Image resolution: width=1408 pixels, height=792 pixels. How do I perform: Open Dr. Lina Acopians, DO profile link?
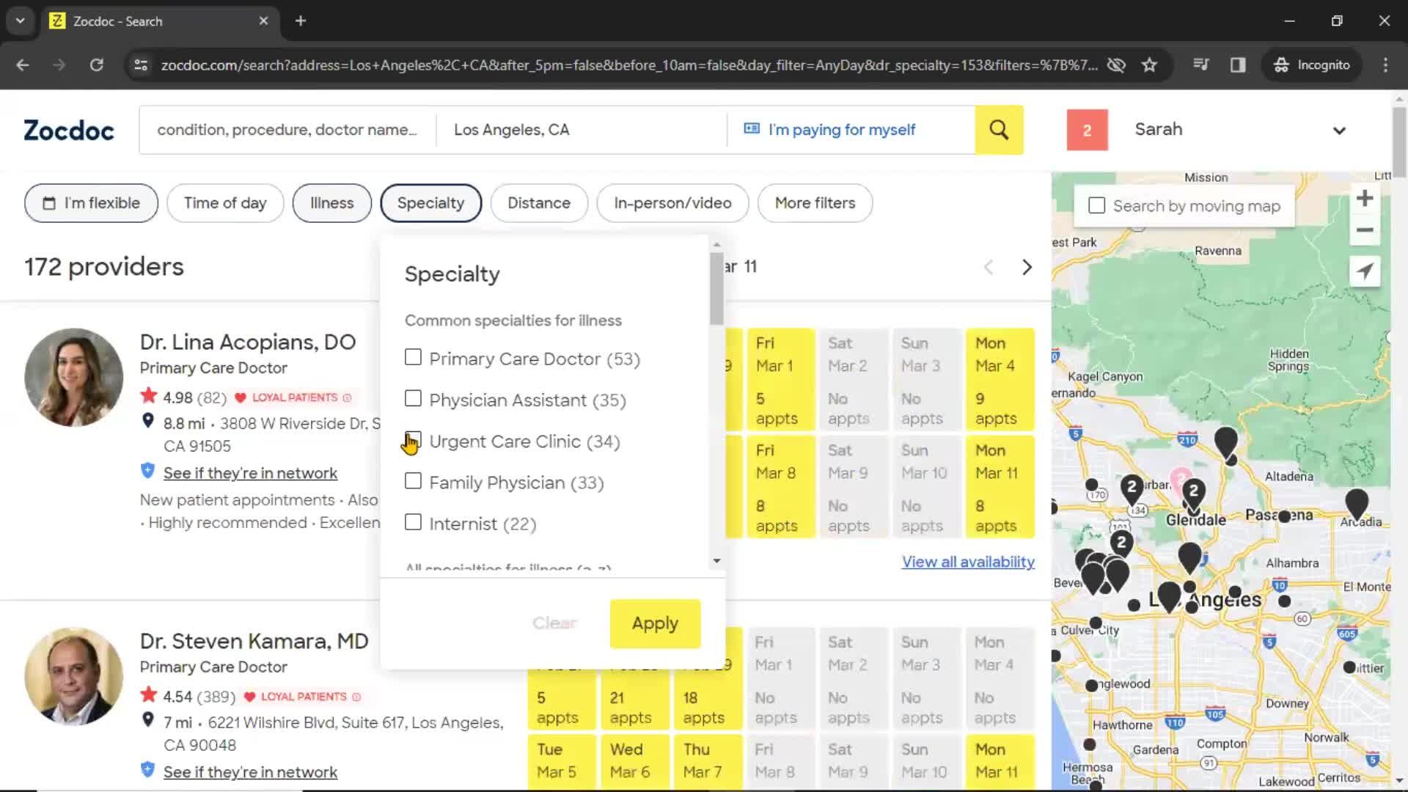click(248, 342)
